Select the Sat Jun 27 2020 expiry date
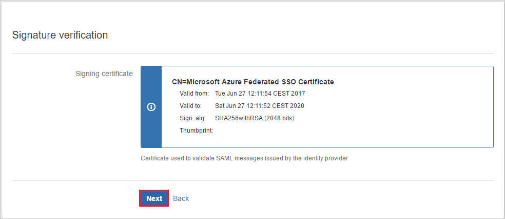The height and width of the screenshot is (219, 505). pyautogui.click(x=259, y=106)
